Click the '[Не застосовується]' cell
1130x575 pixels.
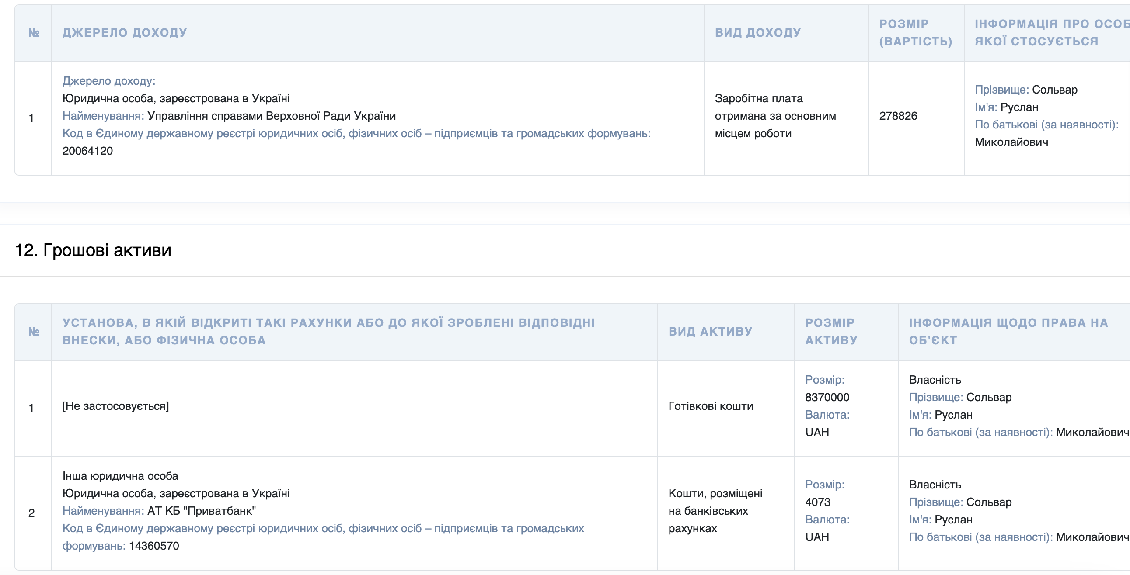point(115,406)
